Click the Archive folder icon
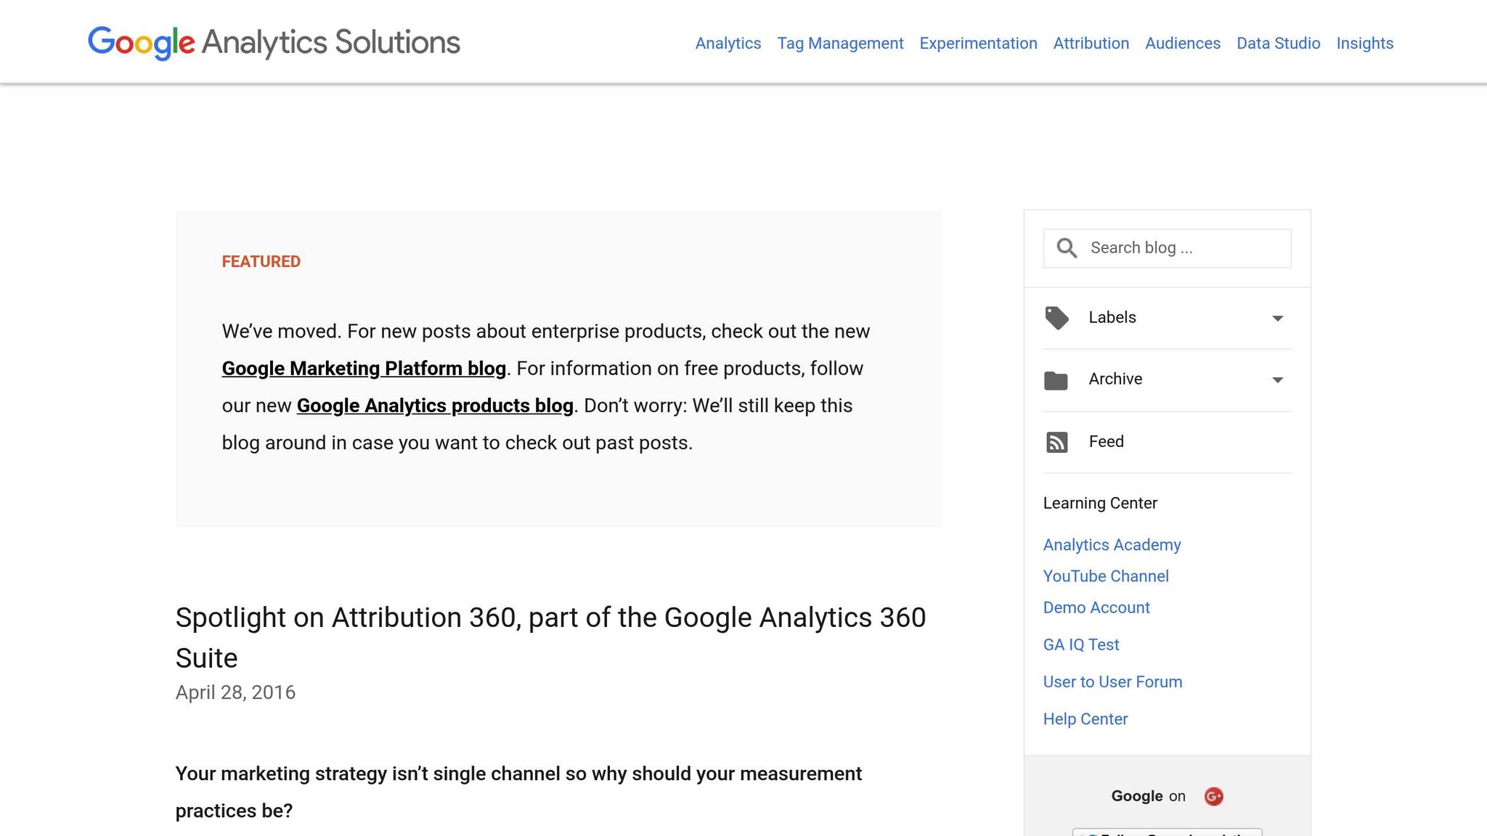 pyautogui.click(x=1056, y=379)
